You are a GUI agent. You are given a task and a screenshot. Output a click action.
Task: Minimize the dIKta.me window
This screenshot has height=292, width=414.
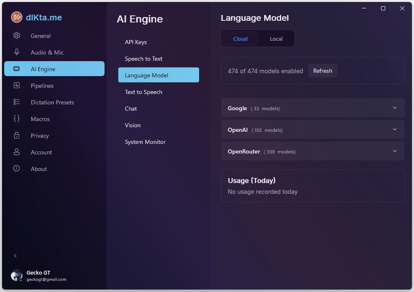(364, 8)
